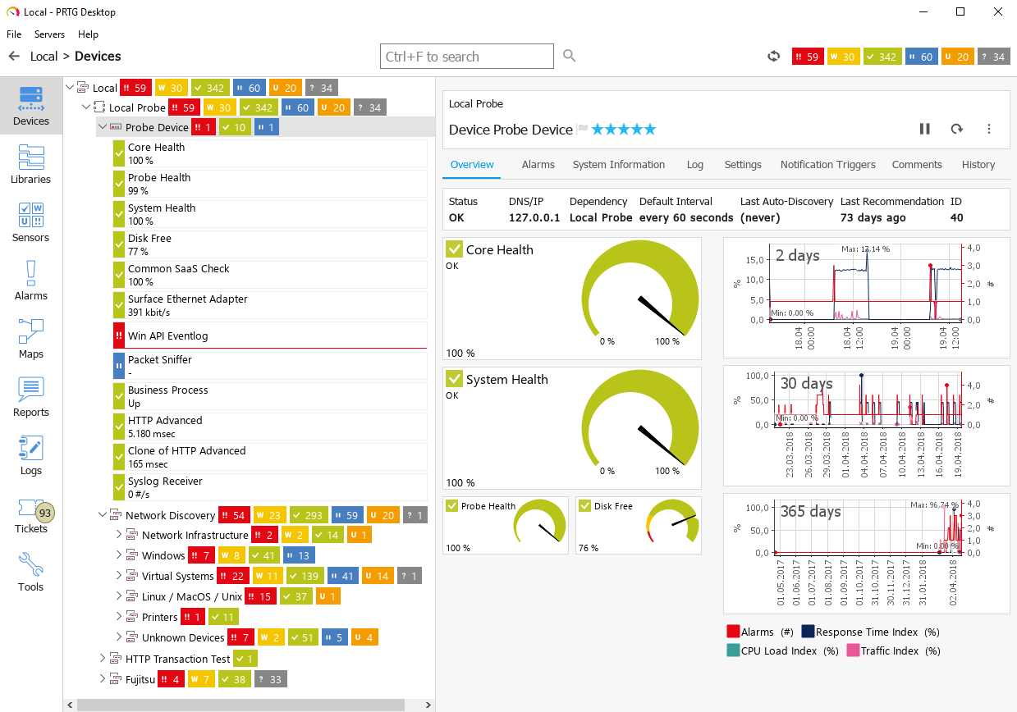Viewport: 1017px width, 712px height.
Task: Go to Sensors in sidebar
Action: click(x=31, y=223)
